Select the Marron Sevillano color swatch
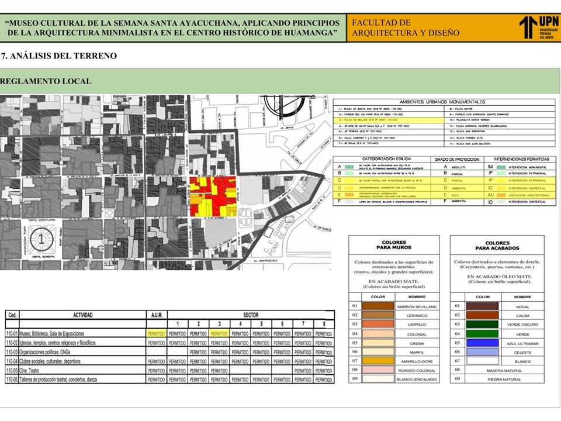Screen dimensions: 561x421 (x=378, y=306)
